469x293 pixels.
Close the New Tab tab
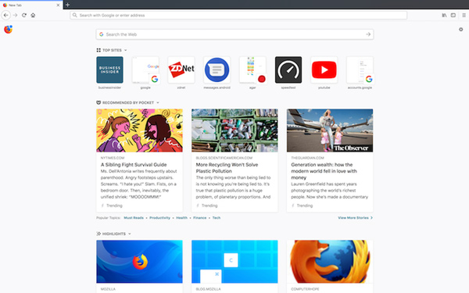click(x=58, y=5)
